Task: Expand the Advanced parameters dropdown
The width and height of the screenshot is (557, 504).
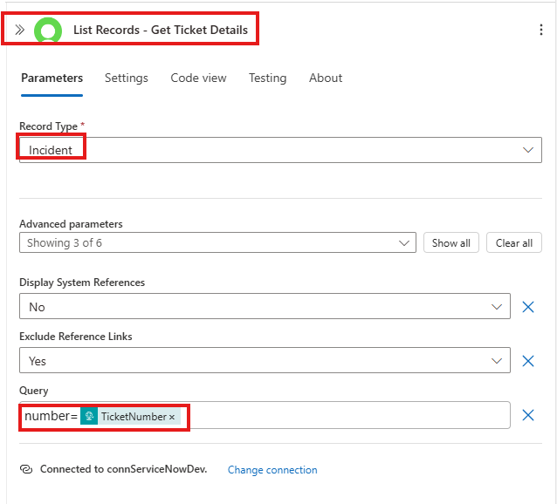Action: [217, 242]
